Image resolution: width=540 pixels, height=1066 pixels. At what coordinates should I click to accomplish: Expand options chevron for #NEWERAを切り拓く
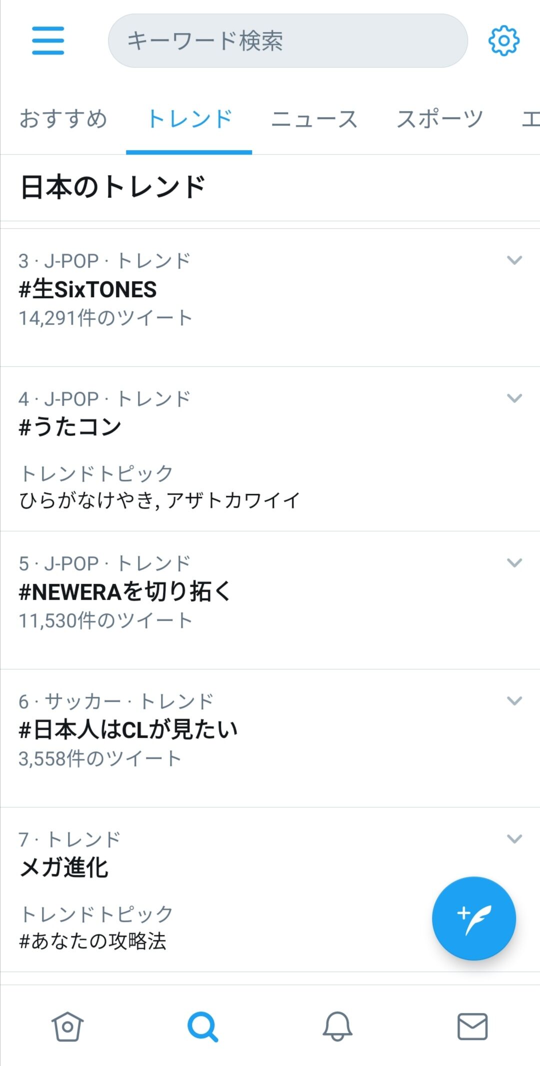[514, 563]
